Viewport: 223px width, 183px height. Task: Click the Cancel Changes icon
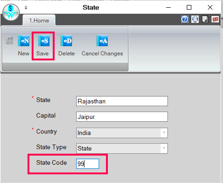[102, 41]
